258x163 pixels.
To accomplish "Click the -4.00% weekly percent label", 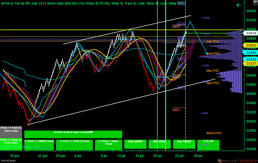I will point(204,113).
